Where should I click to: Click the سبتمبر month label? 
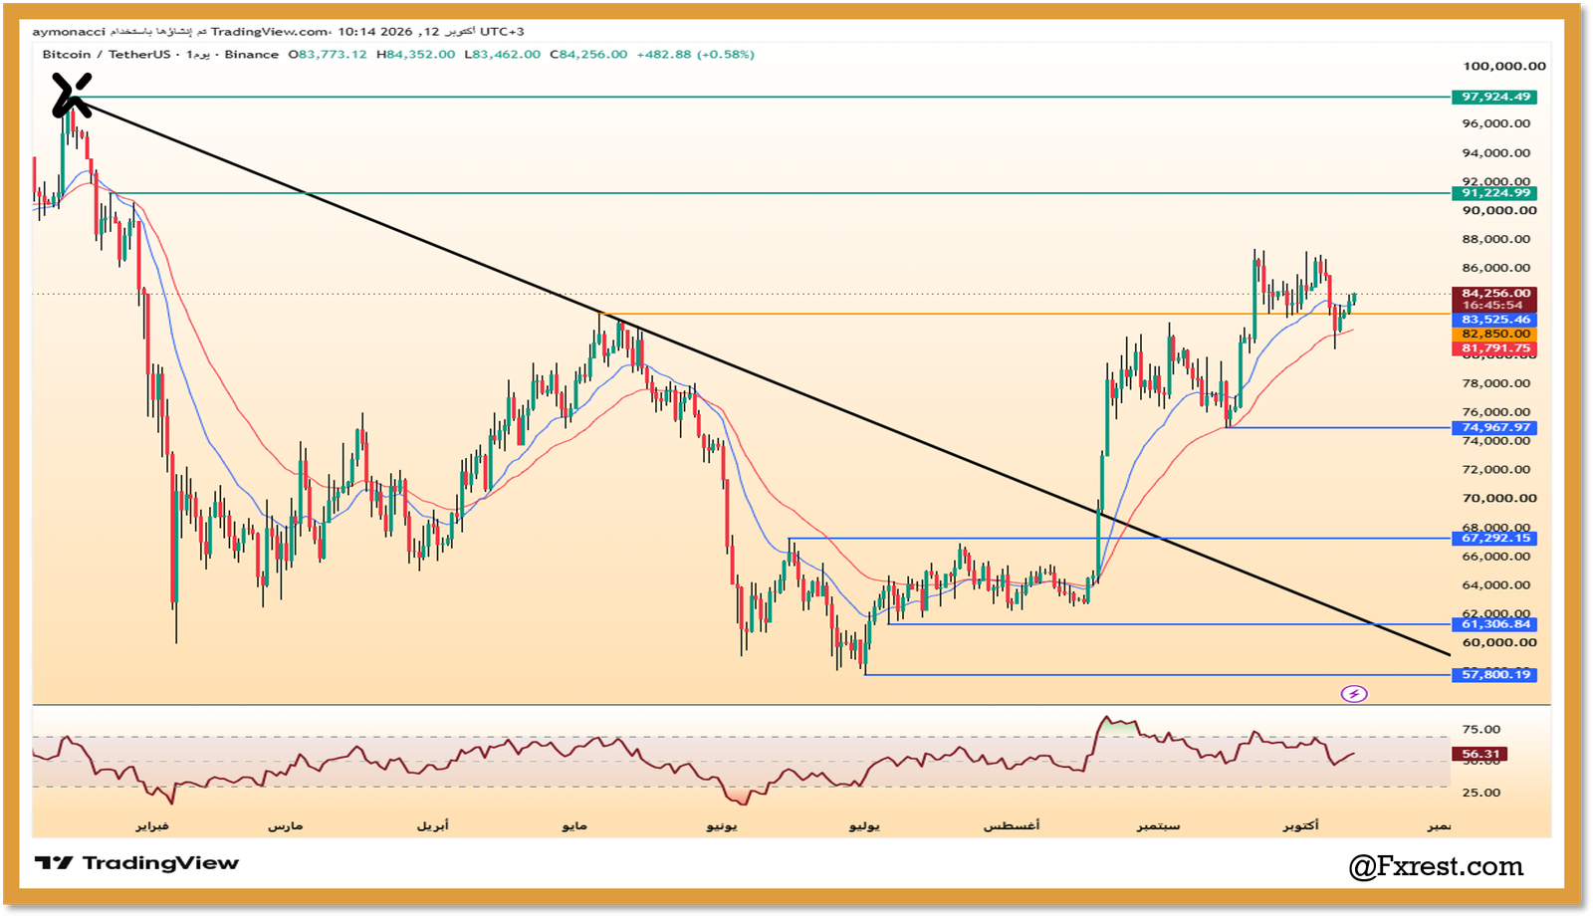pos(1159,826)
